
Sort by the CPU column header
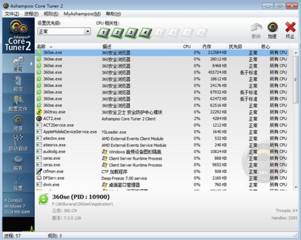[191, 46]
